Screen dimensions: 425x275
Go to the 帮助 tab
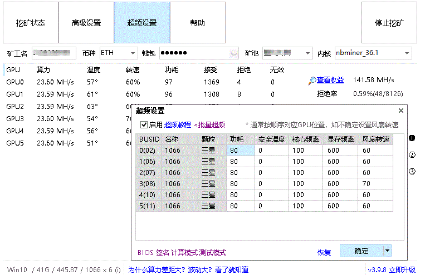198,23
